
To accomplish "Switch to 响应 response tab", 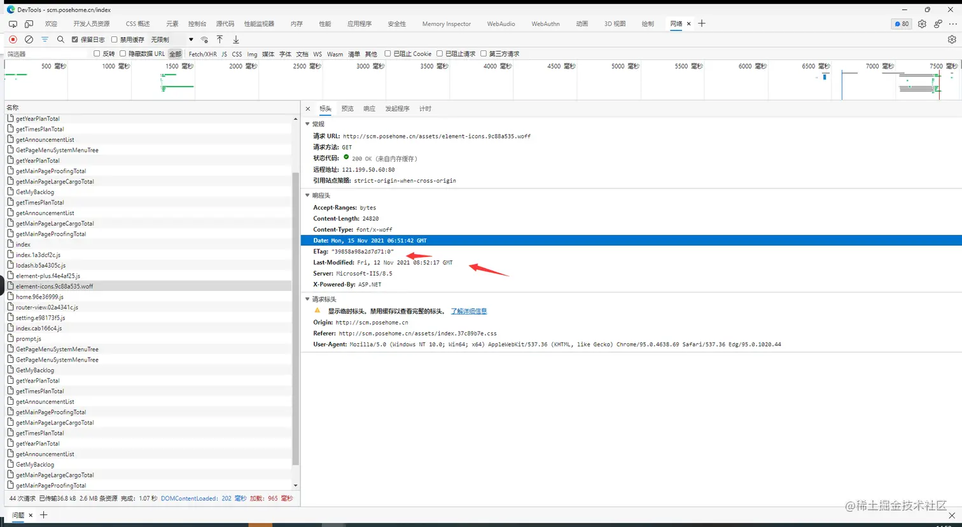I will pos(369,109).
